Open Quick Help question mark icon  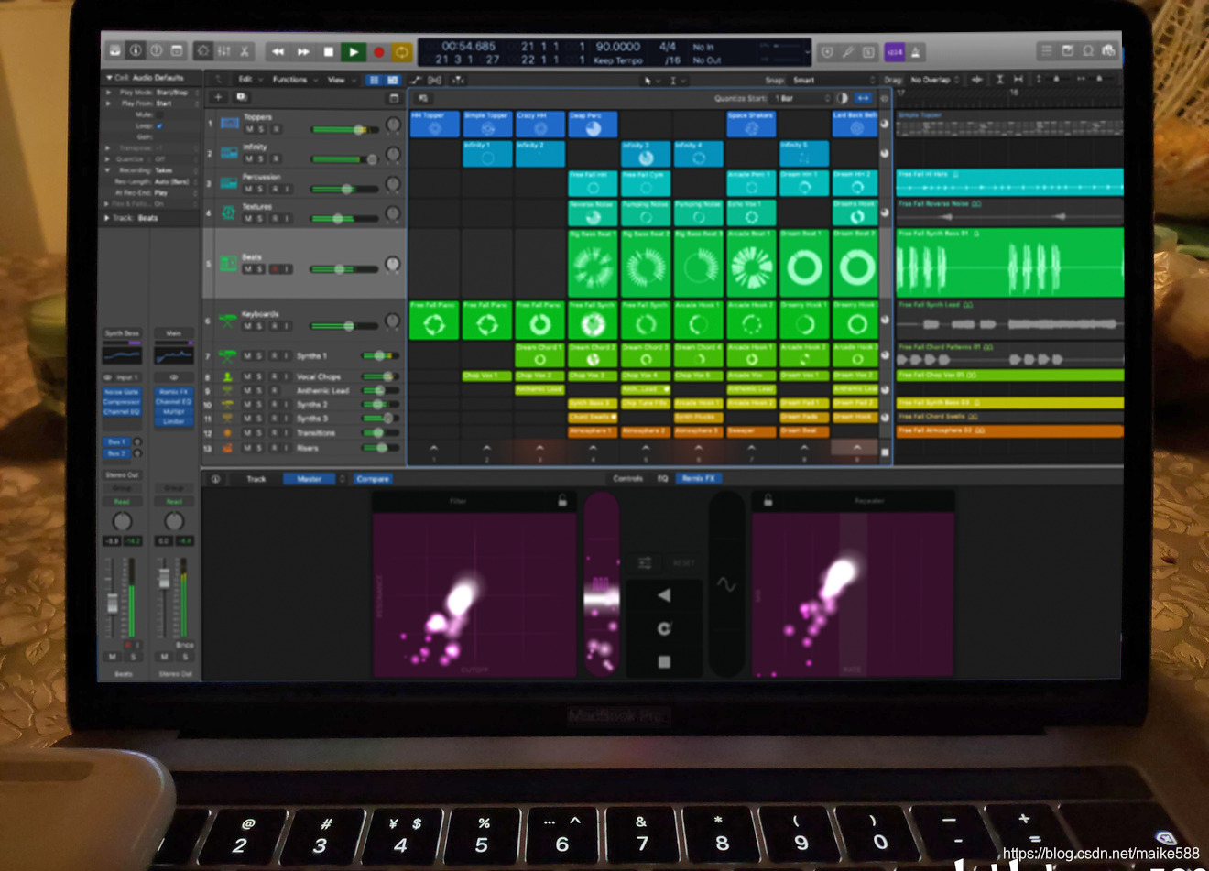pyautogui.click(x=156, y=51)
